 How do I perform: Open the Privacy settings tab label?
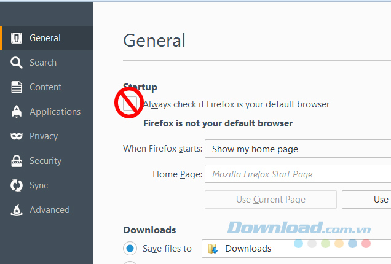tap(44, 136)
